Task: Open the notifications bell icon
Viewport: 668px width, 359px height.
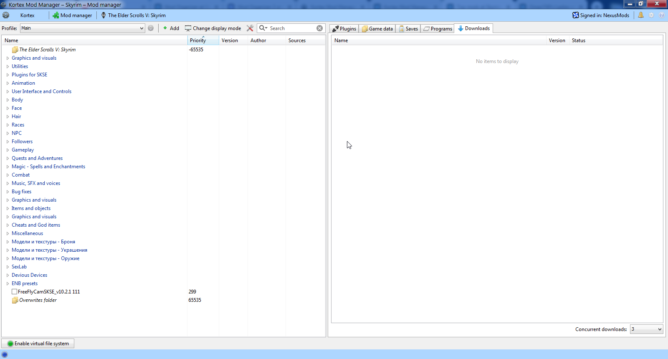Action: [x=640, y=15]
